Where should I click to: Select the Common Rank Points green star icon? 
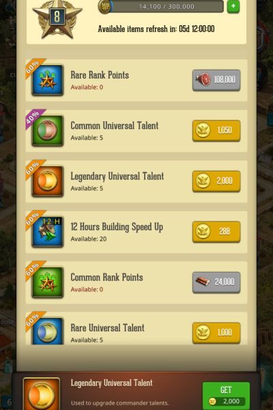[48, 282]
